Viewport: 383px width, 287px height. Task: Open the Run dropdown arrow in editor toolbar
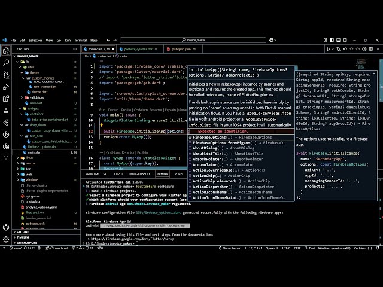pyautogui.click(x=333, y=49)
